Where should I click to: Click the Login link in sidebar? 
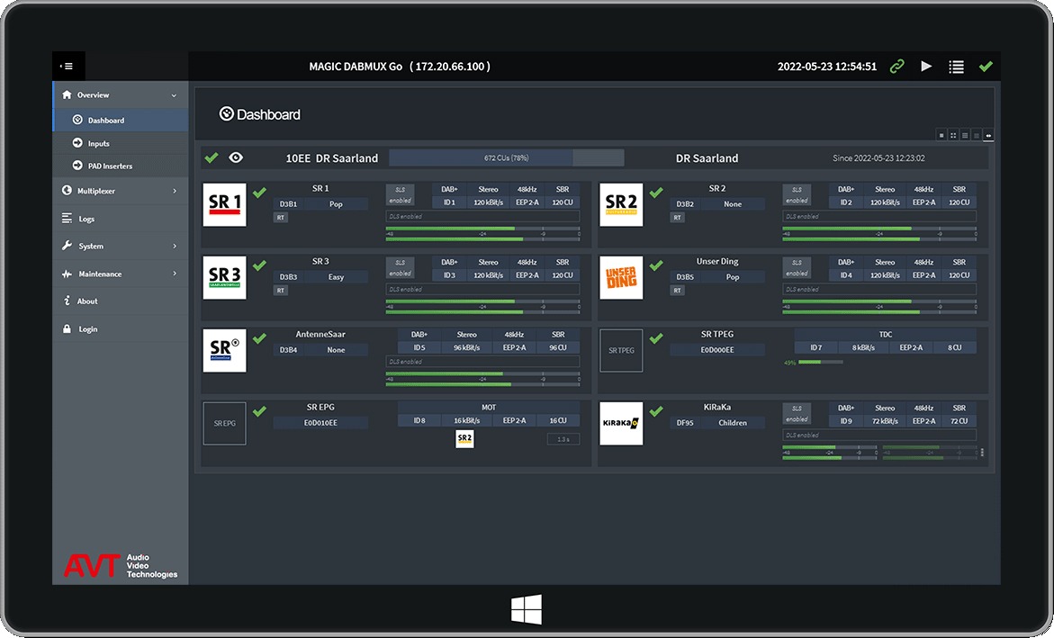pos(87,329)
